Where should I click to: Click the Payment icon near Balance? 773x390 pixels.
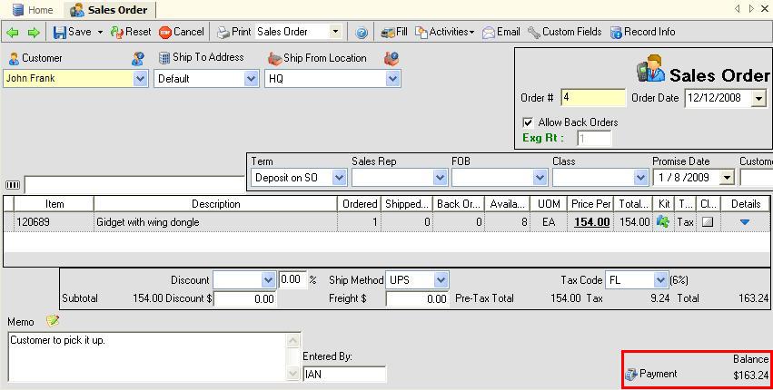(x=631, y=374)
